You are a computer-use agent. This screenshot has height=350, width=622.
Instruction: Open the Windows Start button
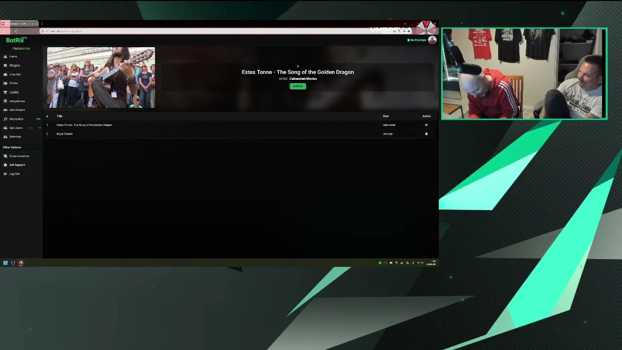(x=5, y=263)
